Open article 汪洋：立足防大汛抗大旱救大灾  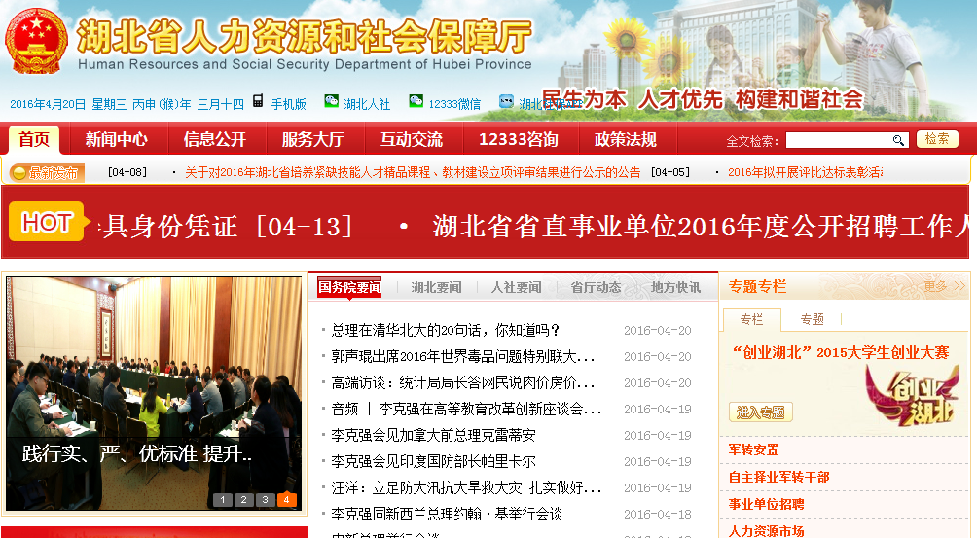coord(466,487)
